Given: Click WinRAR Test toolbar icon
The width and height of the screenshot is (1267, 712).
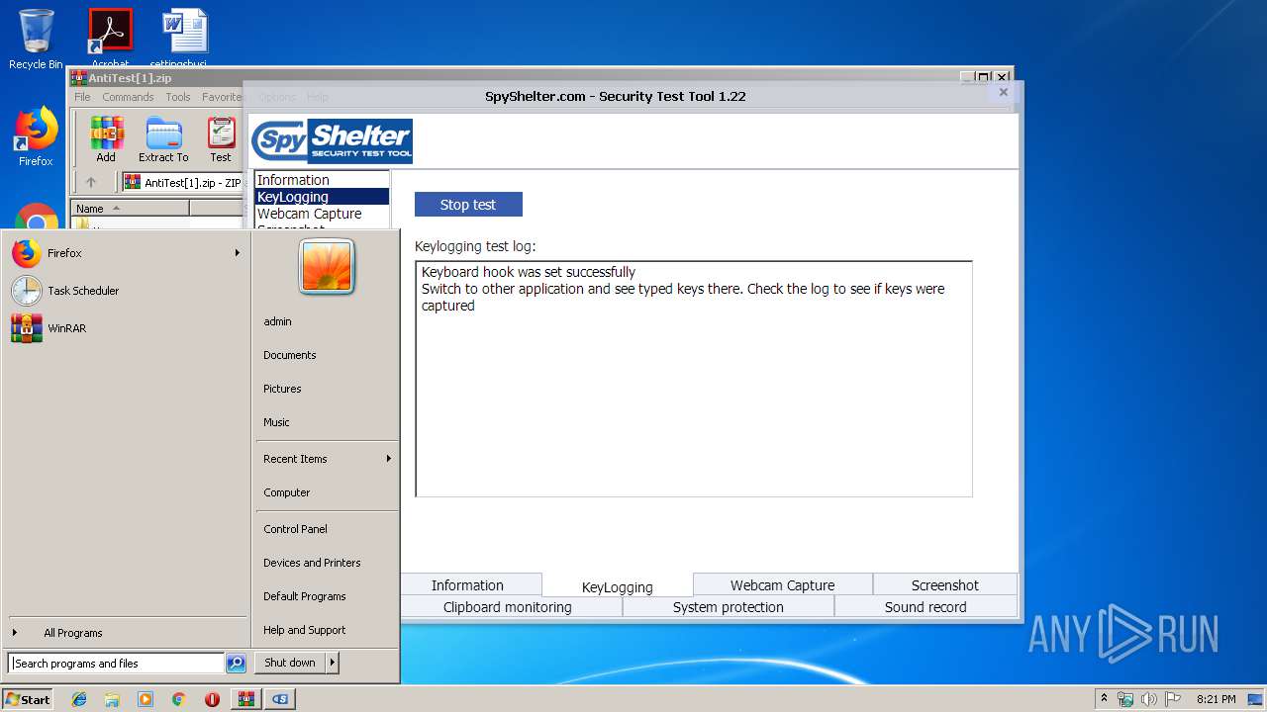Looking at the screenshot, I should [221, 138].
